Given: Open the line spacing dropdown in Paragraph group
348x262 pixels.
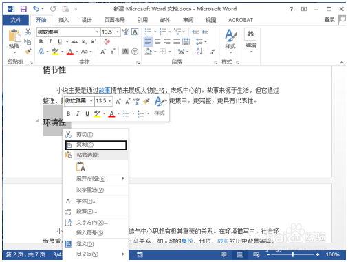Looking at the screenshot, I should tap(202, 42).
